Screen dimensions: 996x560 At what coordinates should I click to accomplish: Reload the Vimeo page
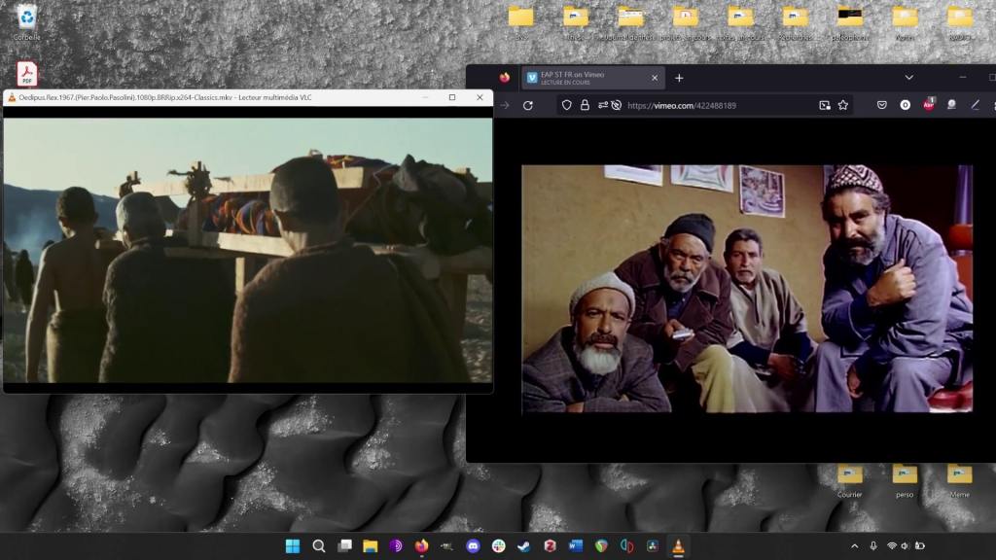(526, 104)
